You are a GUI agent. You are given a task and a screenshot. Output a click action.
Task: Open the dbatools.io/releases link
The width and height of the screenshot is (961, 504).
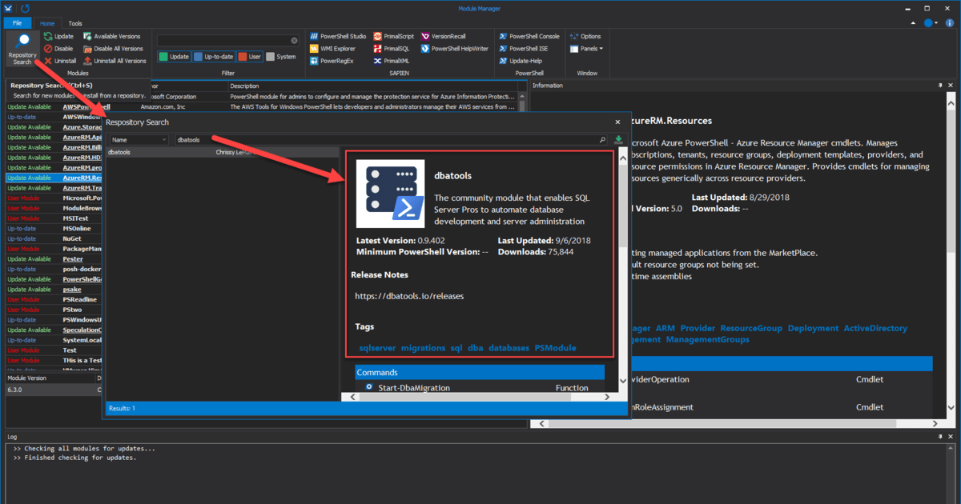tap(408, 295)
